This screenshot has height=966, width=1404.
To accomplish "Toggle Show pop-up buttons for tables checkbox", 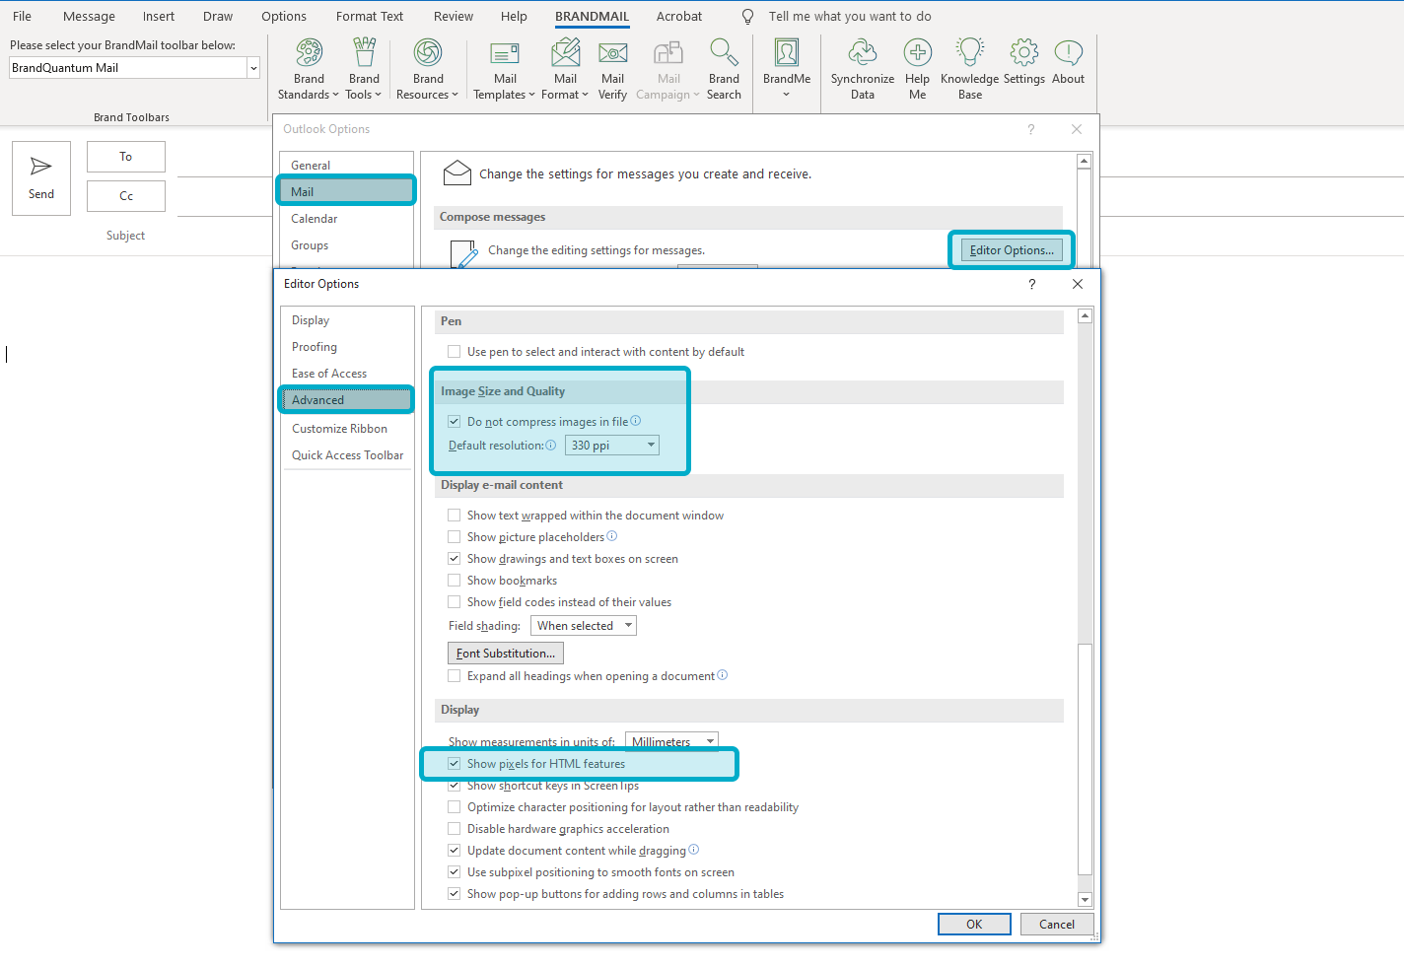I will [455, 893].
